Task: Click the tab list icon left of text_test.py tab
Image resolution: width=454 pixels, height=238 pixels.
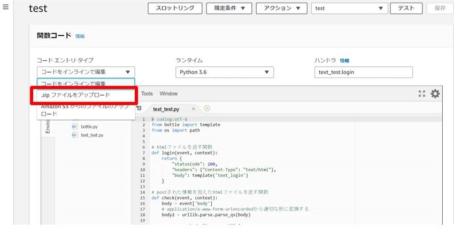Action: 139,108
